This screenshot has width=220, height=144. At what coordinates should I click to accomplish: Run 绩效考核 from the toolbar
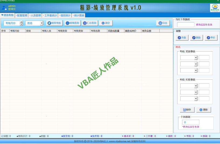(x=54, y=23)
